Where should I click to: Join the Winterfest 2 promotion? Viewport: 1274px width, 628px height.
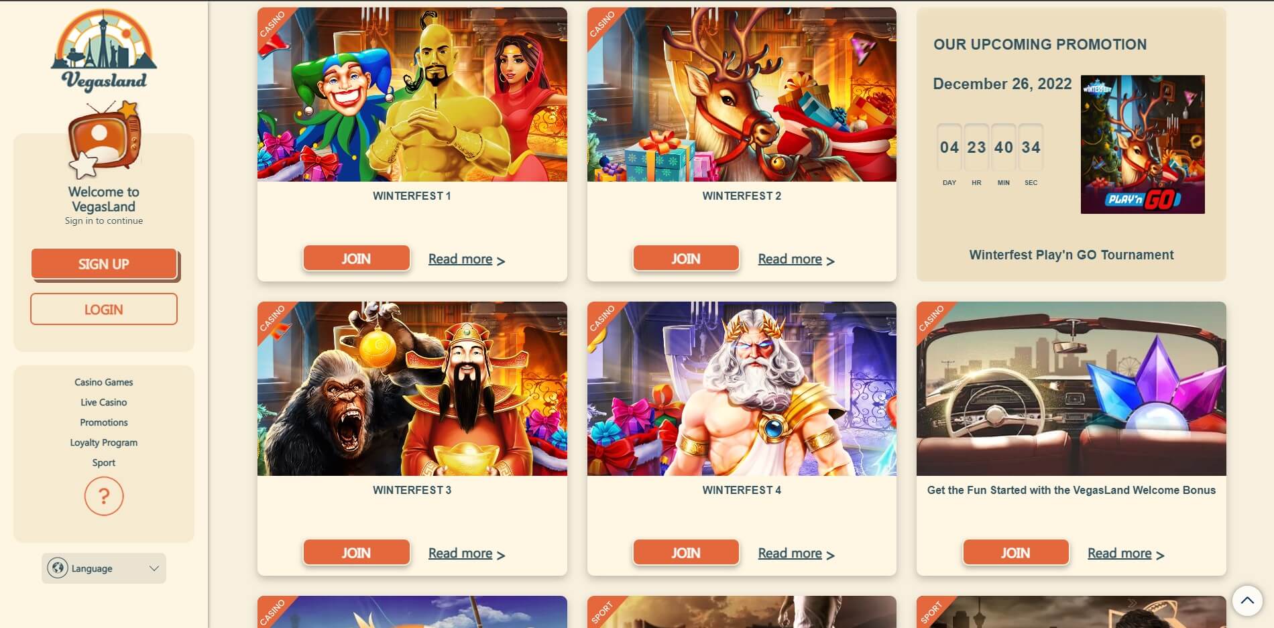[x=686, y=258]
